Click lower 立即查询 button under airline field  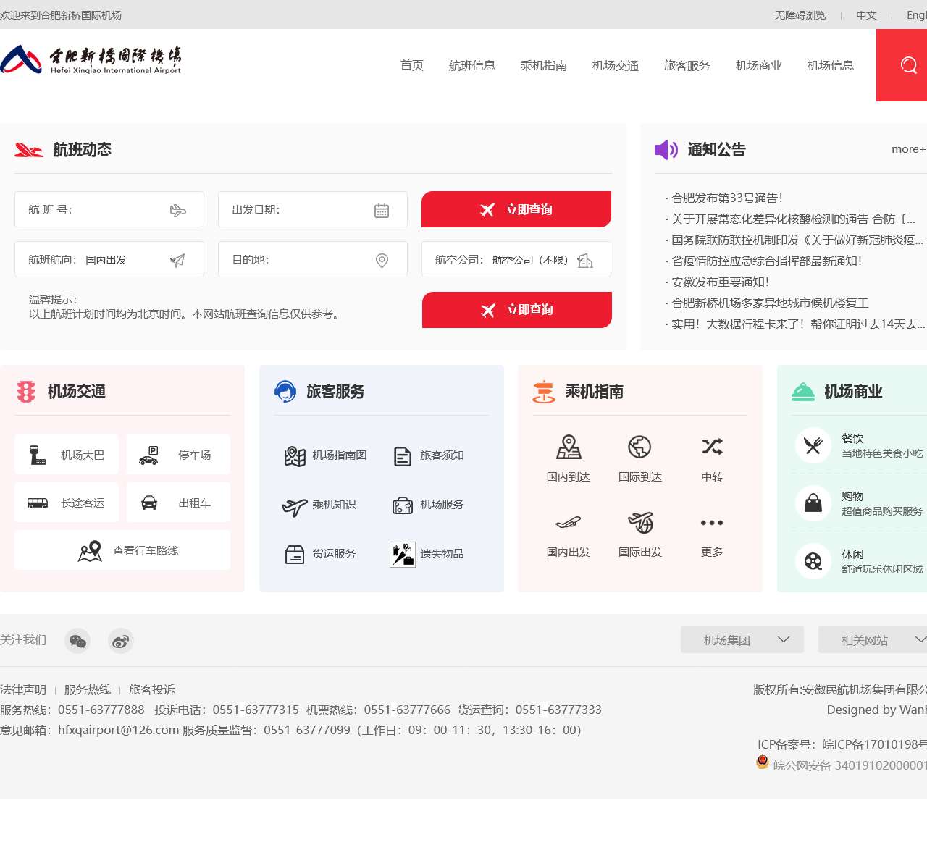pyautogui.click(x=517, y=310)
